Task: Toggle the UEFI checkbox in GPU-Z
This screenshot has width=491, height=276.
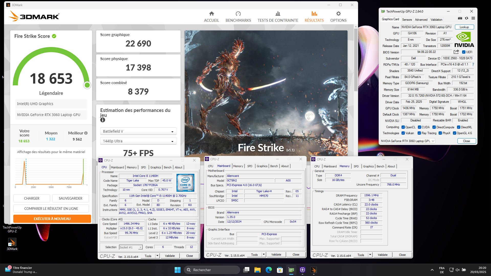Action: pyautogui.click(x=464, y=52)
